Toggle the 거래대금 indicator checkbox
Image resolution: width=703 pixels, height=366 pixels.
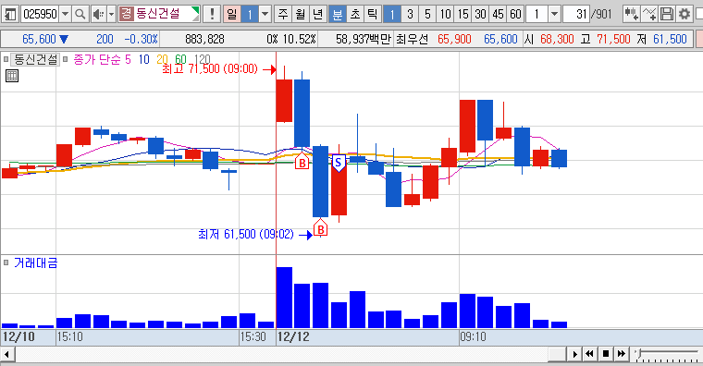(6, 262)
